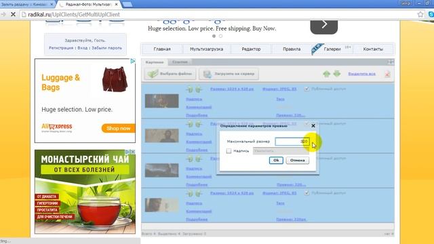This screenshot has width=434, height=244.
Task: Switch to the Картинки tab
Action: tap(155, 62)
